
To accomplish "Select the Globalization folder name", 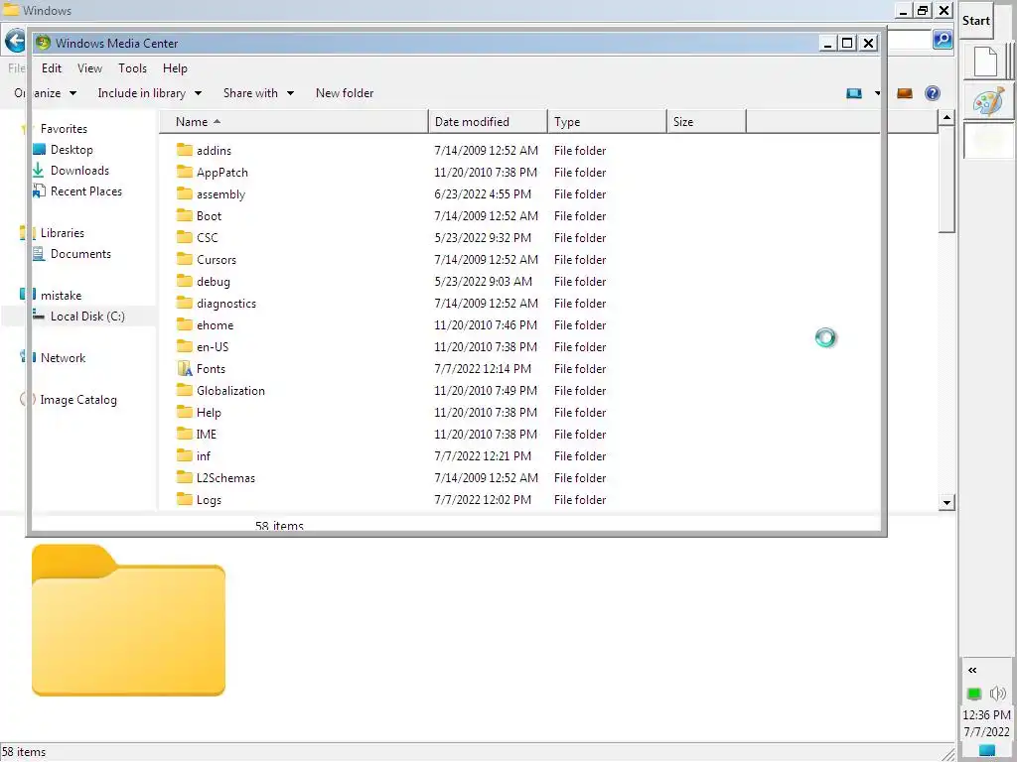I will [230, 390].
